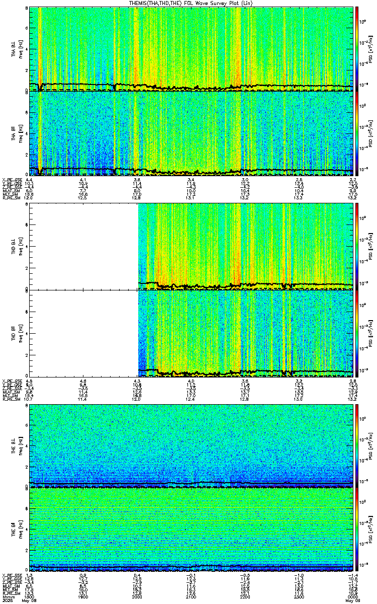Click the '2000' time axis label
Screen dimensions: 377x604
coord(137,597)
